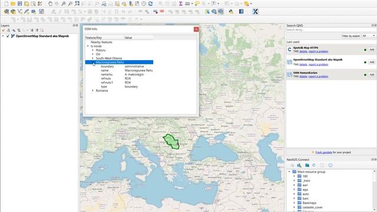377x212 pixels.
Task: Click the yellow Map Tips speech bubble icon
Action: (197, 4)
